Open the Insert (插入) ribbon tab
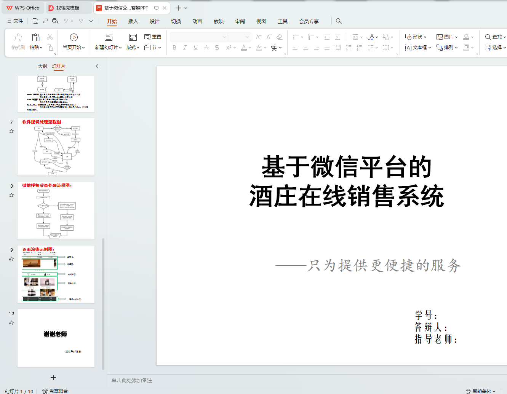The width and height of the screenshot is (507, 394). [x=133, y=21]
